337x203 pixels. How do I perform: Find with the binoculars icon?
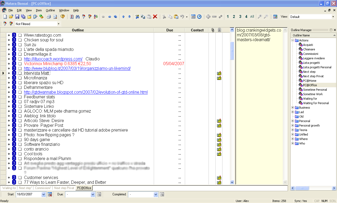tap(78, 17)
